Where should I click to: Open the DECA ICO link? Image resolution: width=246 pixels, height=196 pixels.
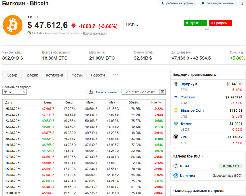185,166
